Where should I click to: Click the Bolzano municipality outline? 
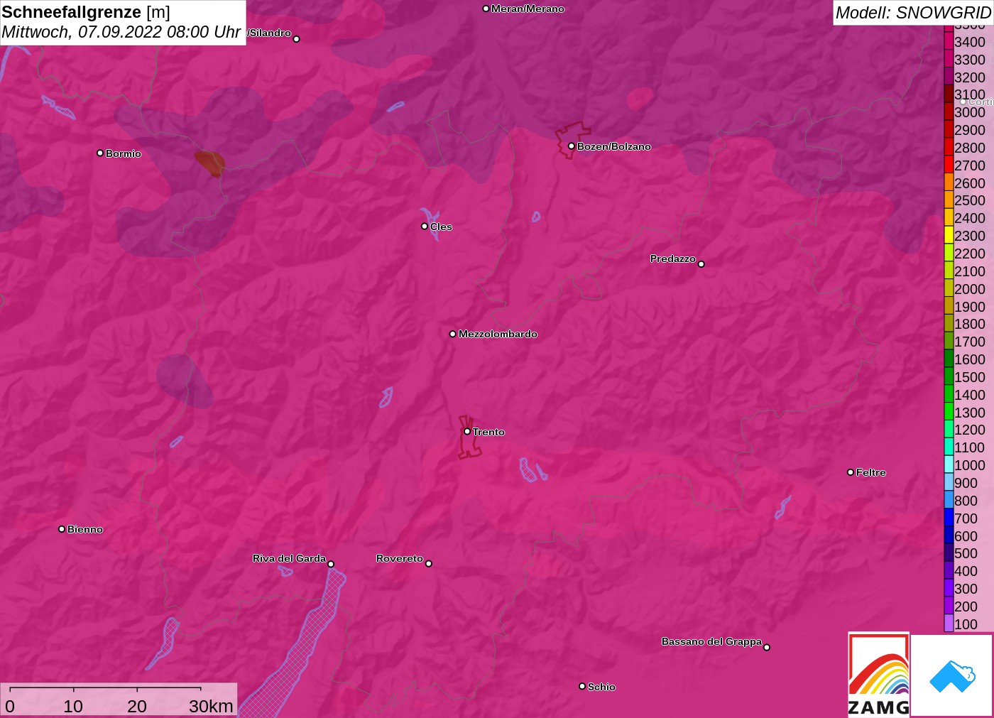pos(572,139)
